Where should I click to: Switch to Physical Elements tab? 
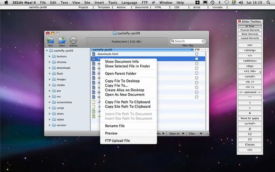[x=250, y=30]
